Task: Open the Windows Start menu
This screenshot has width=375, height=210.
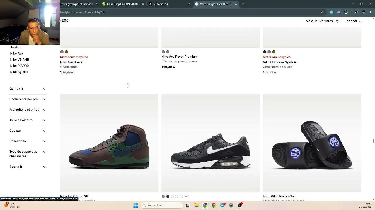Action: click(136, 205)
